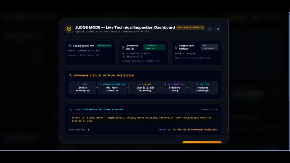Screen dimensions: 290x163
Task: Click the orange button at dialog bottom
Action: click(x=202, y=142)
